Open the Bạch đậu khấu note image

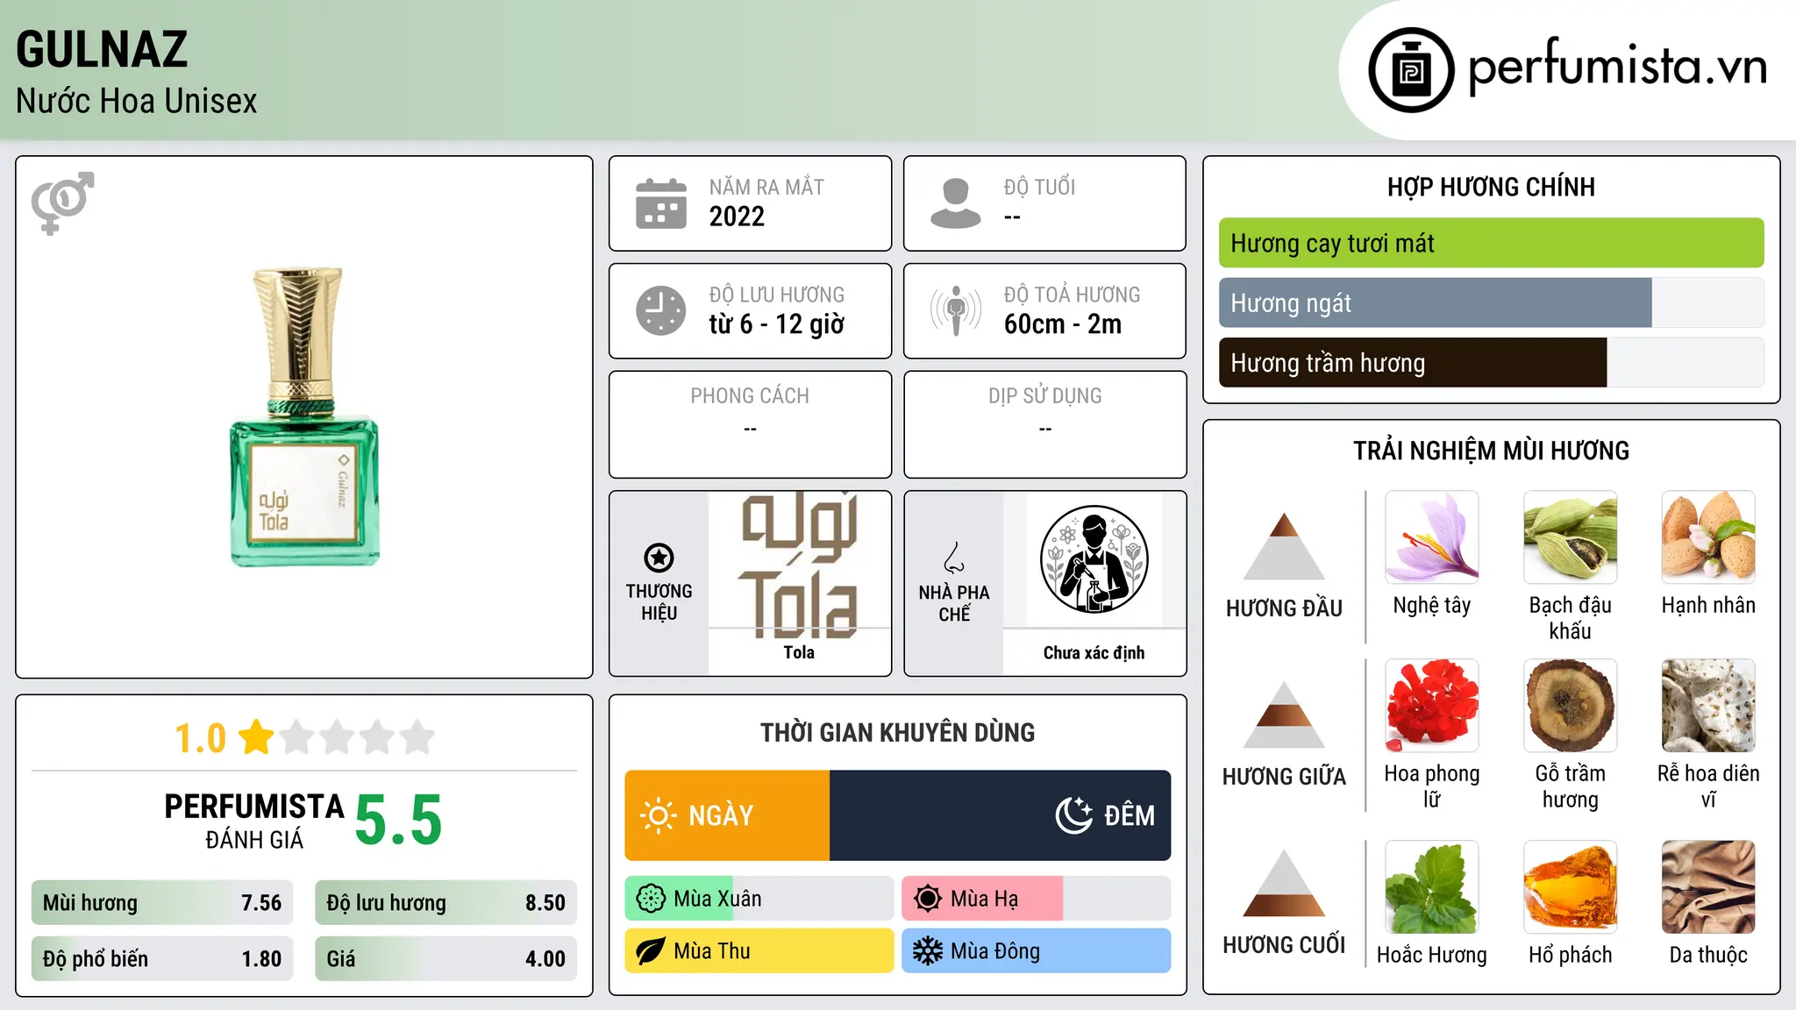[1571, 537]
